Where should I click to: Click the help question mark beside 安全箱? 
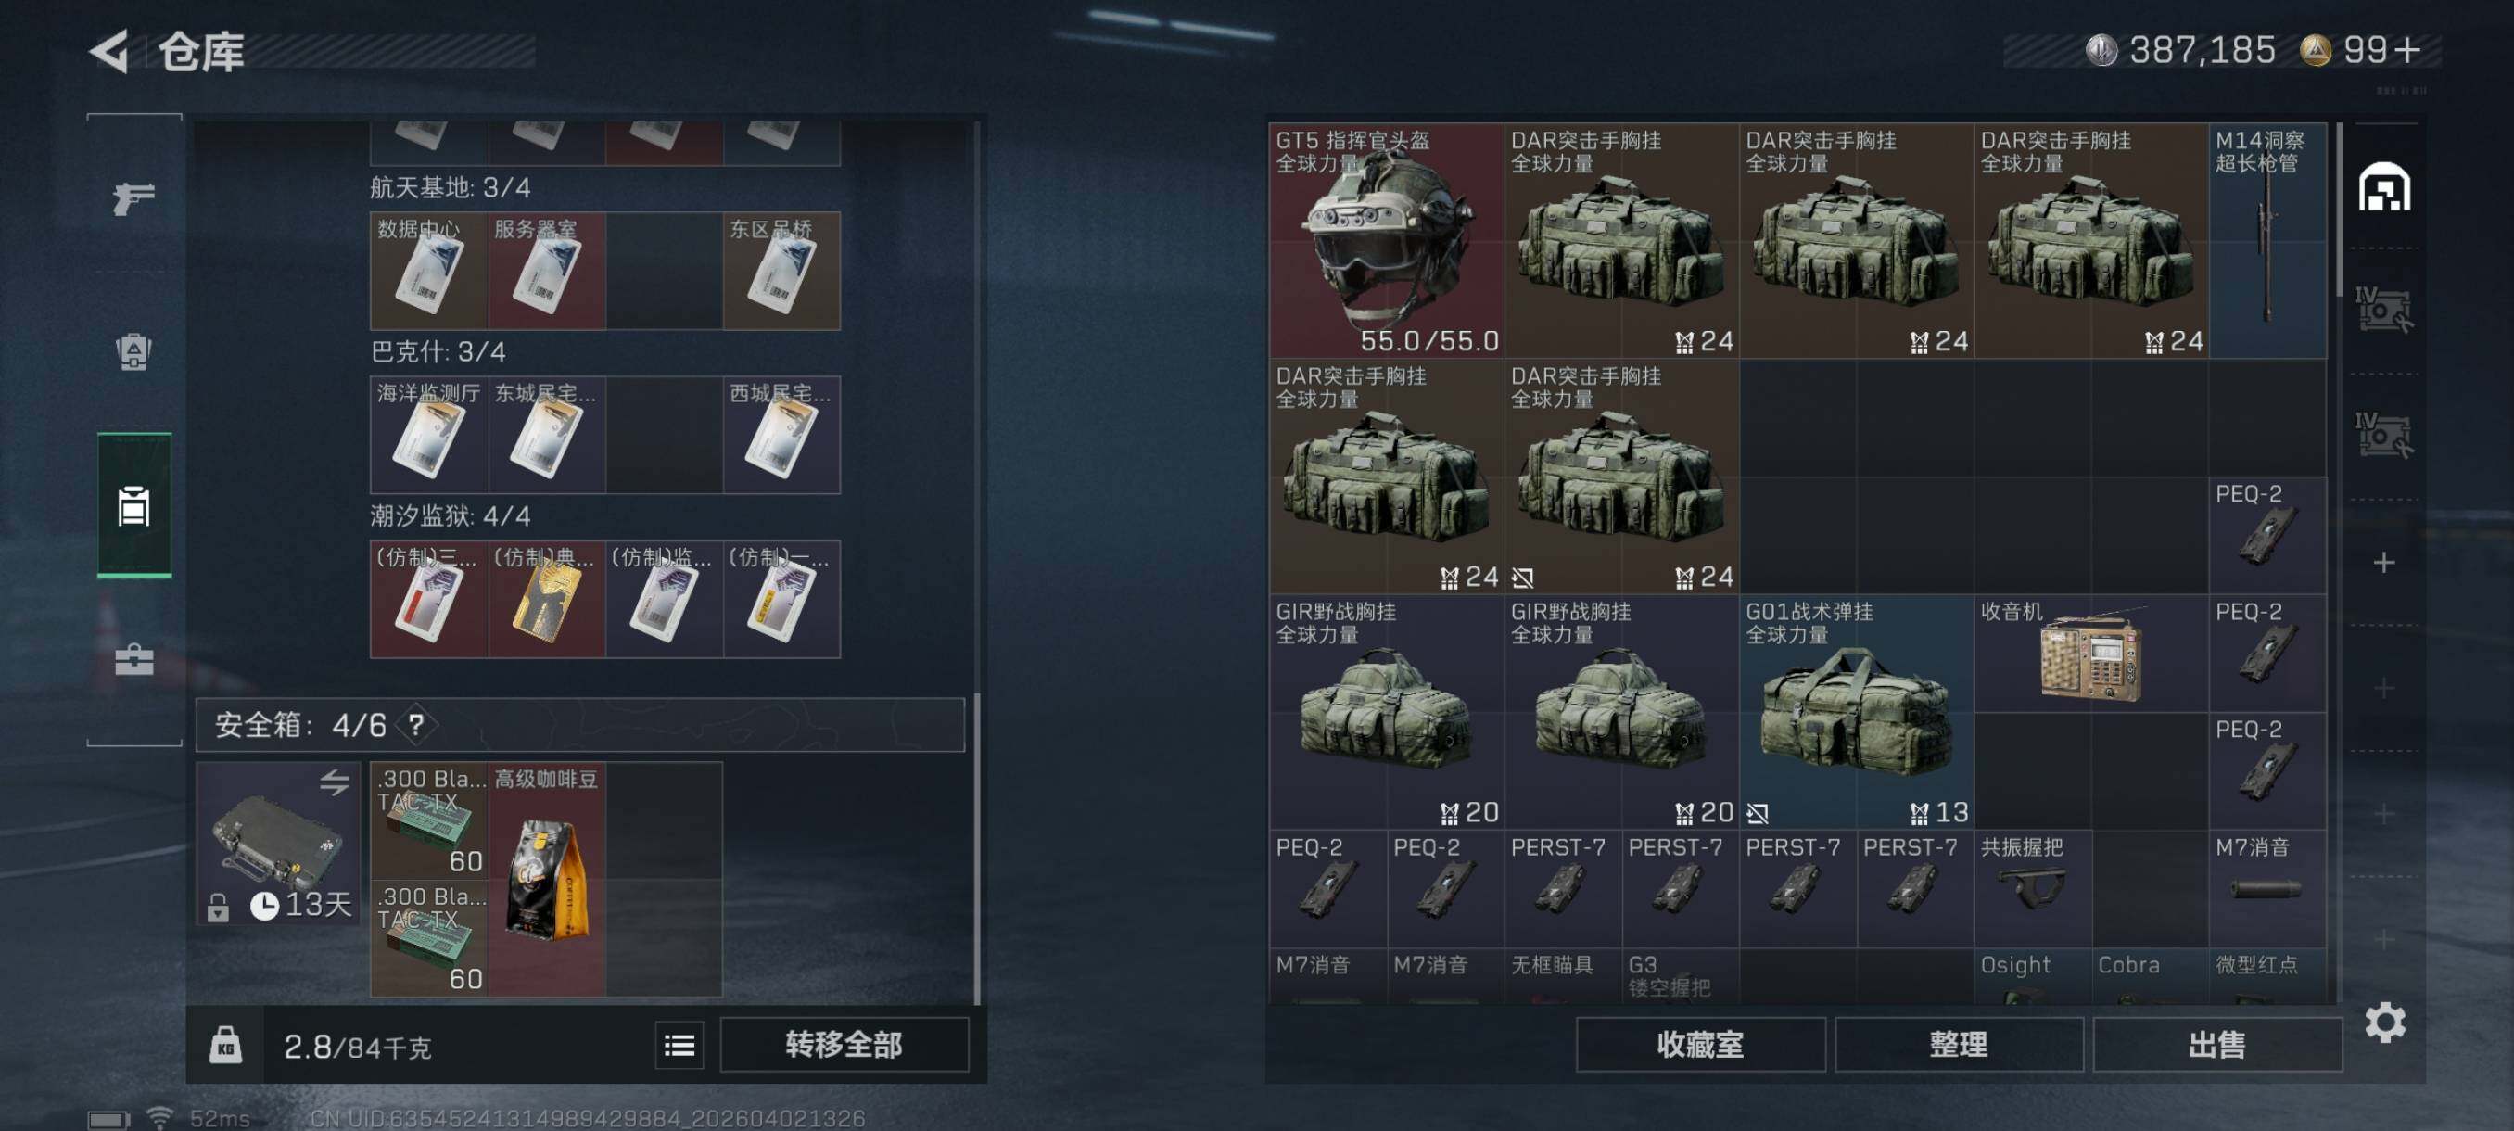click(x=417, y=724)
